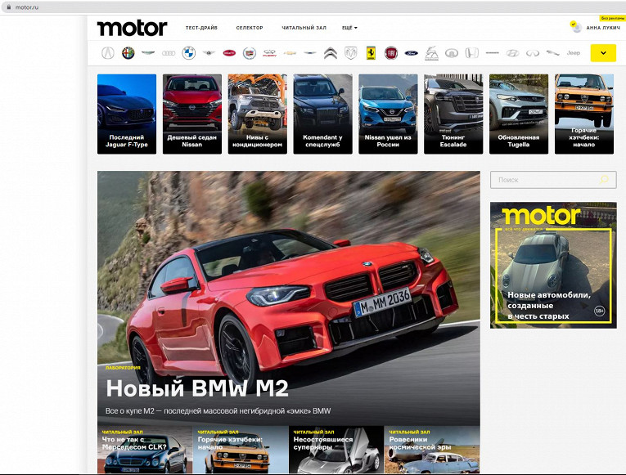Open the Jeep brand logo
This screenshot has height=475, width=626.
tap(574, 52)
